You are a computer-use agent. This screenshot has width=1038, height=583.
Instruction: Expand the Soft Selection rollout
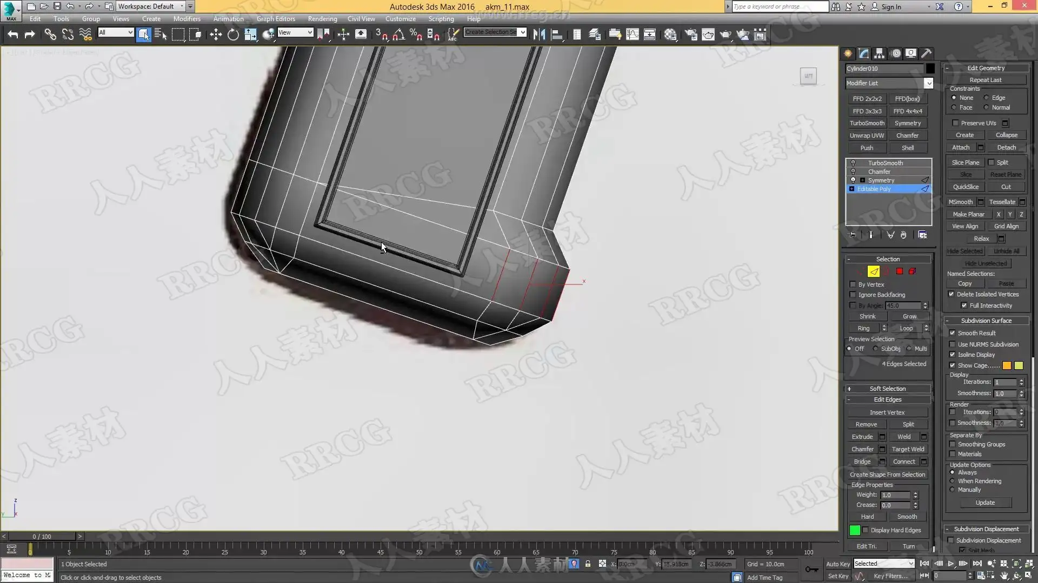click(887, 389)
